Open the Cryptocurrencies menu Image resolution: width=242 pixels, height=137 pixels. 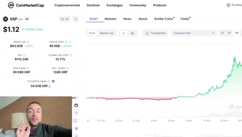tap(67, 5)
